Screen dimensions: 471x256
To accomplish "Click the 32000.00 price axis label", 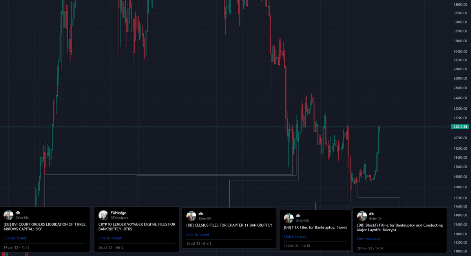I will tap(460, 41).
